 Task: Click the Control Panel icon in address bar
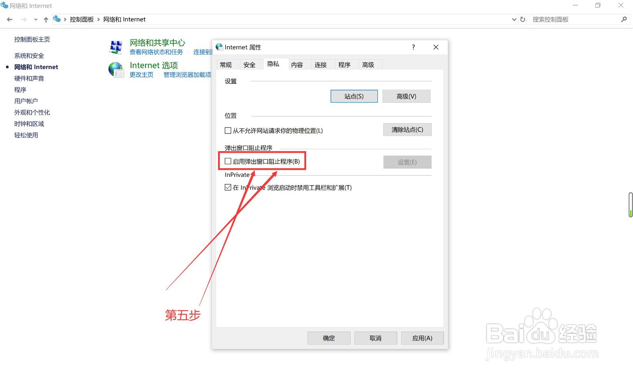click(x=57, y=19)
